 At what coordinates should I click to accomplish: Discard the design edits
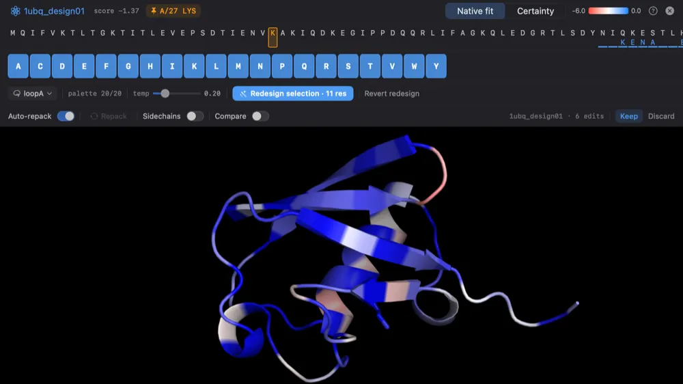(x=660, y=116)
